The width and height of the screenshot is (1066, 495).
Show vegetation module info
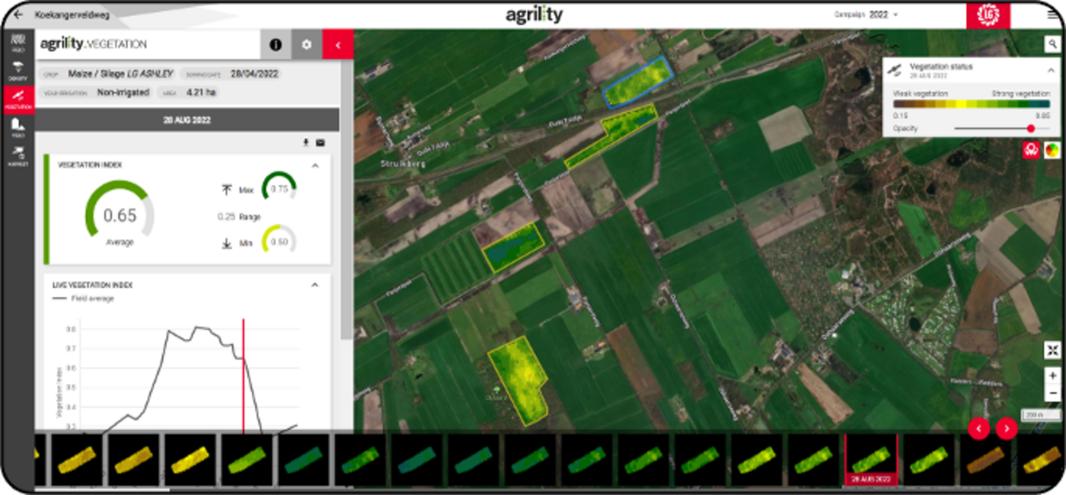tap(276, 45)
